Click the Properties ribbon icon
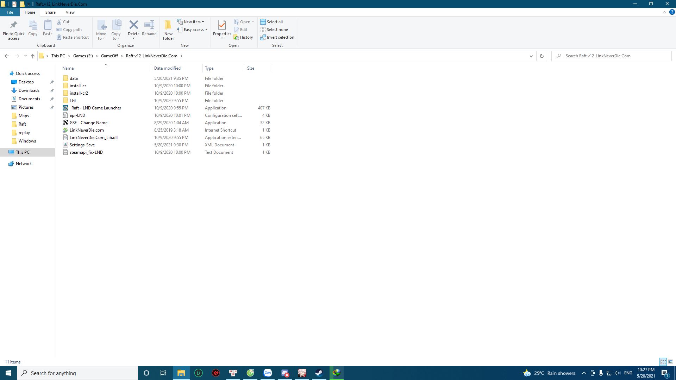This screenshot has height=380, width=676. (x=222, y=29)
